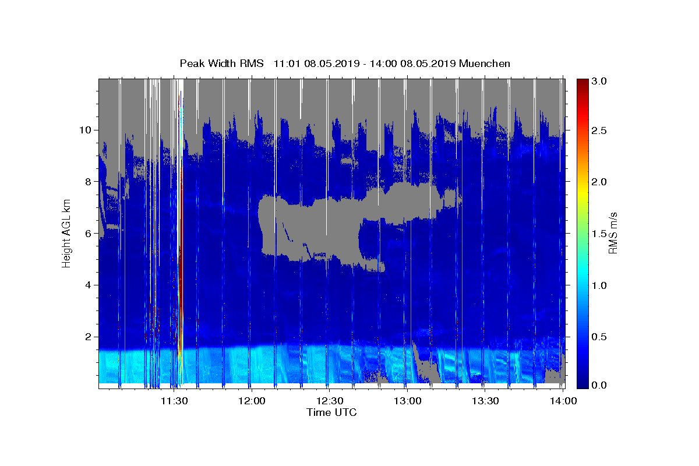The image size is (699, 466).
Task: Click the height axis label 8
Action: pyautogui.click(x=88, y=181)
